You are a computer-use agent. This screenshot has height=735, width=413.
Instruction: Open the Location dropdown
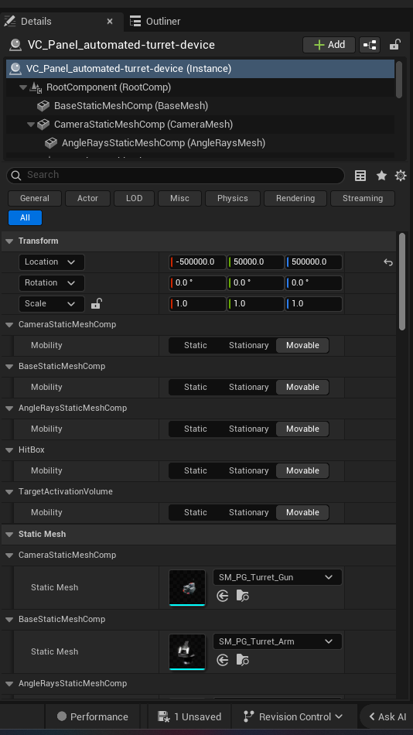pyautogui.click(x=52, y=262)
